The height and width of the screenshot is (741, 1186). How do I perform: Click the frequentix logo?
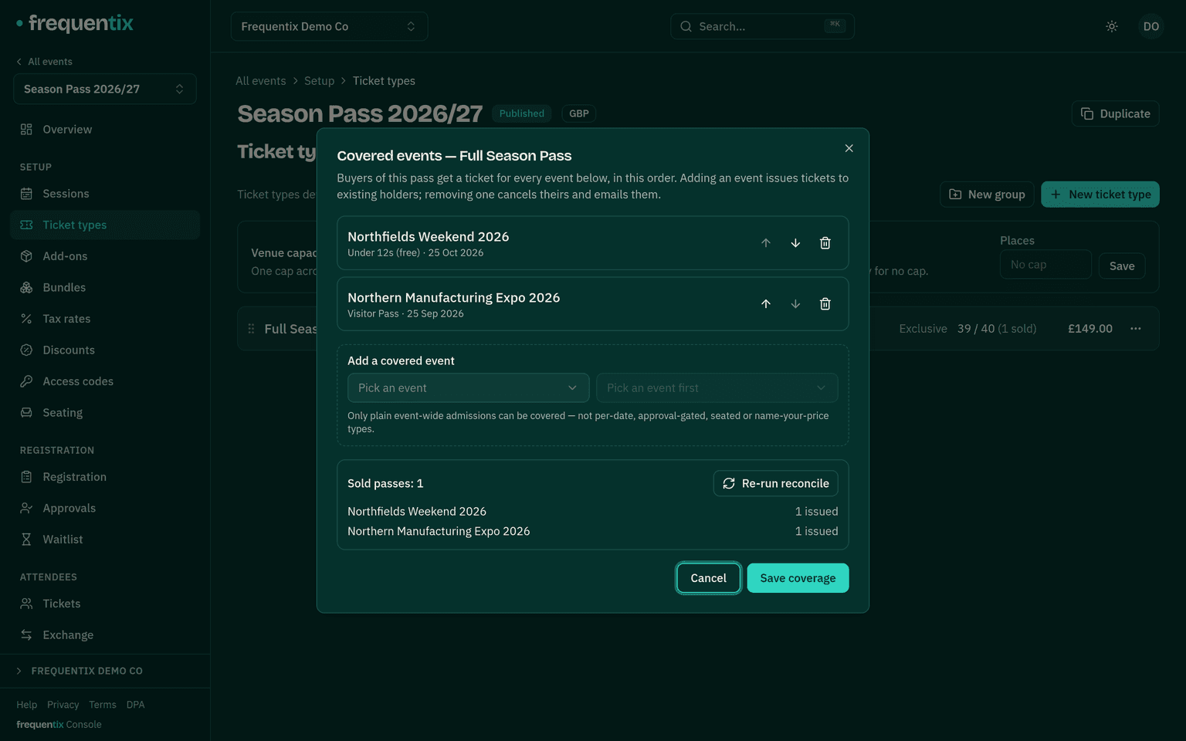(75, 23)
